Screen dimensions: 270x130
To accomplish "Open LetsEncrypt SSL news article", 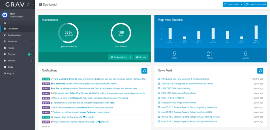I will (x=187, y=112).
